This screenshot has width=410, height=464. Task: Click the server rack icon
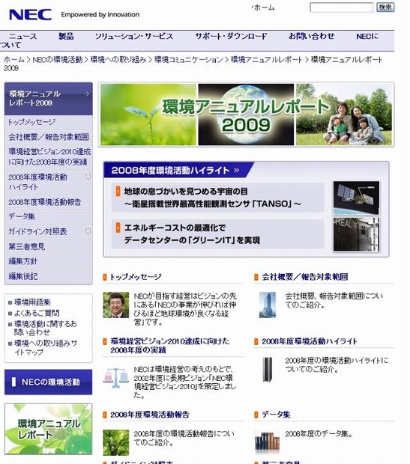coord(268,369)
